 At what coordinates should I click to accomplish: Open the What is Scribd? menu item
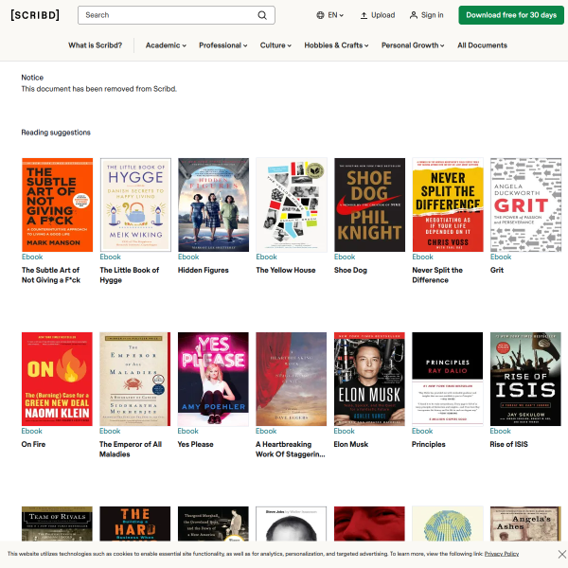(95, 45)
